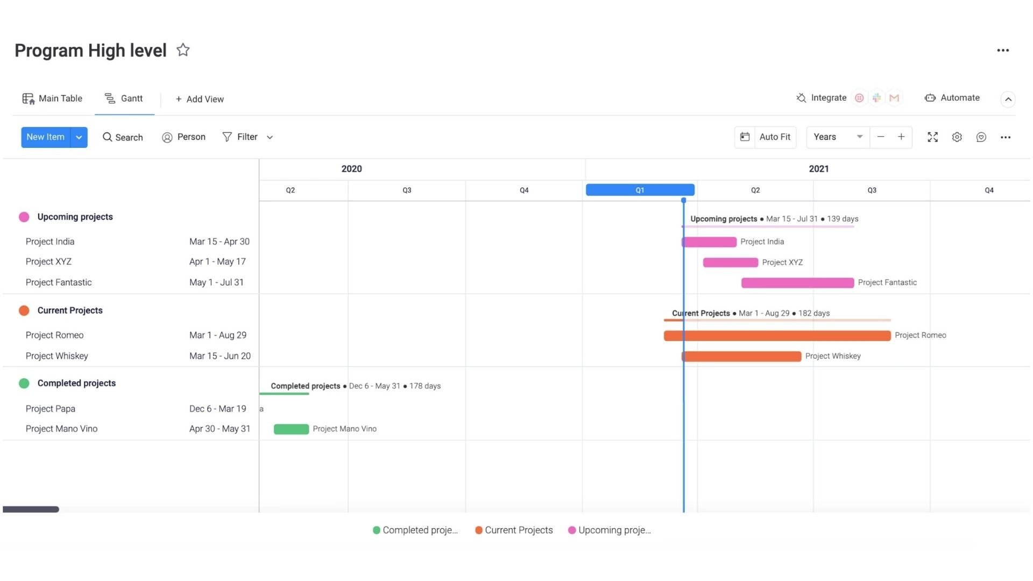Open the Gmail integration icon
The width and height of the screenshot is (1033, 581).
click(x=894, y=97)
